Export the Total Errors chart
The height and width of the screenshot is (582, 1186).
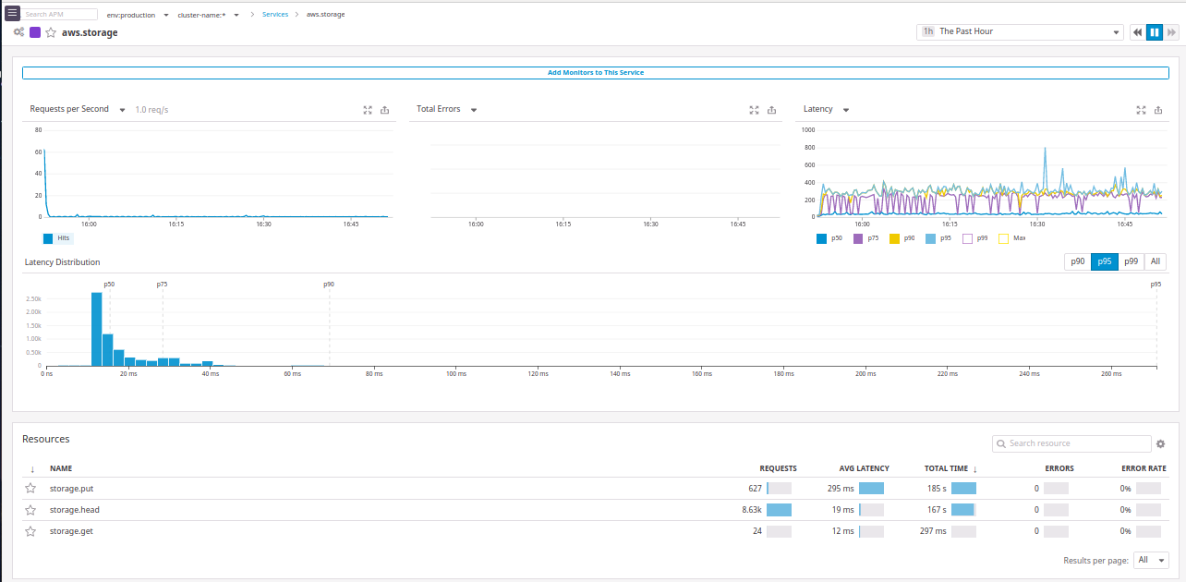(771, 109)
